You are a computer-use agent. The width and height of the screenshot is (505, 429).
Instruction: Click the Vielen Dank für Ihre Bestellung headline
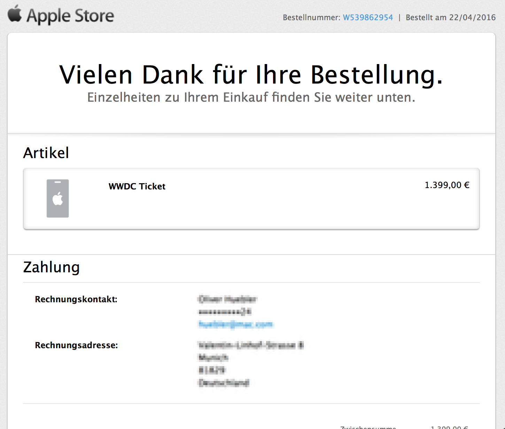pyautogui.click(x=251, y=75)
